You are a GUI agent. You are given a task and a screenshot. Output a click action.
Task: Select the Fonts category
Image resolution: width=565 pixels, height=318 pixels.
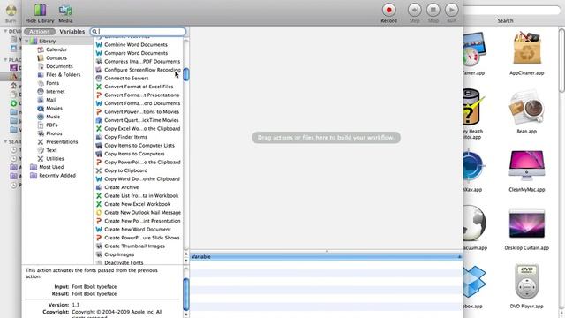click(52, 83)
